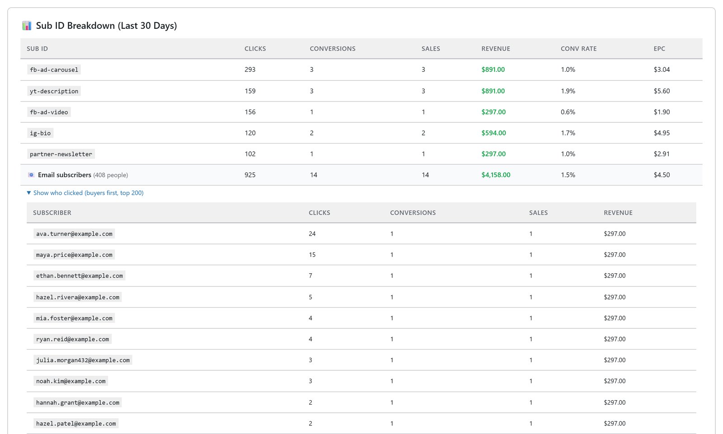The height and width of the screenshot is (434, 723).
Task: Click the SUBSCRIBER column header
Action: 52,213
